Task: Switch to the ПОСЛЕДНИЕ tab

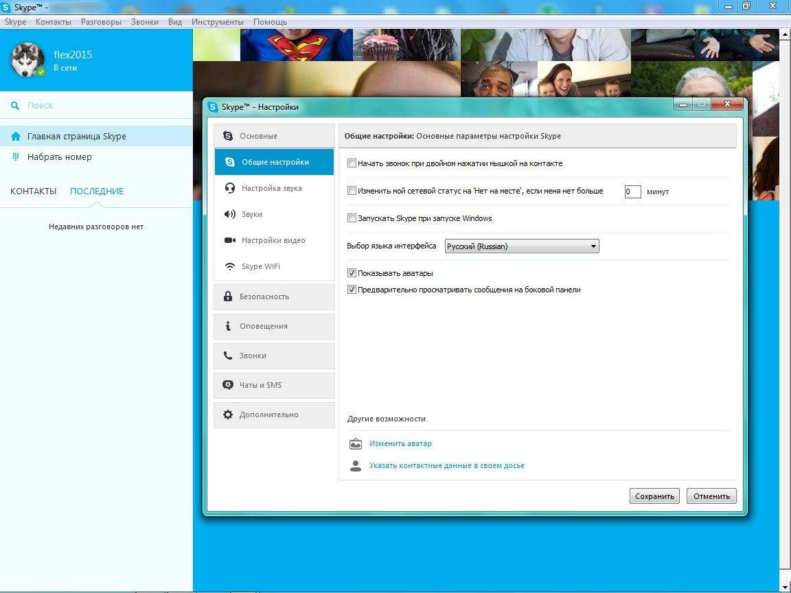Action: 97,191
